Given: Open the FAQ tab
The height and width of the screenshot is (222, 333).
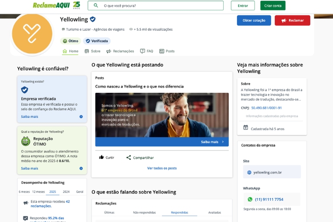Looking at the screenshot, I should pyautogui.click(x=147, y=51).
